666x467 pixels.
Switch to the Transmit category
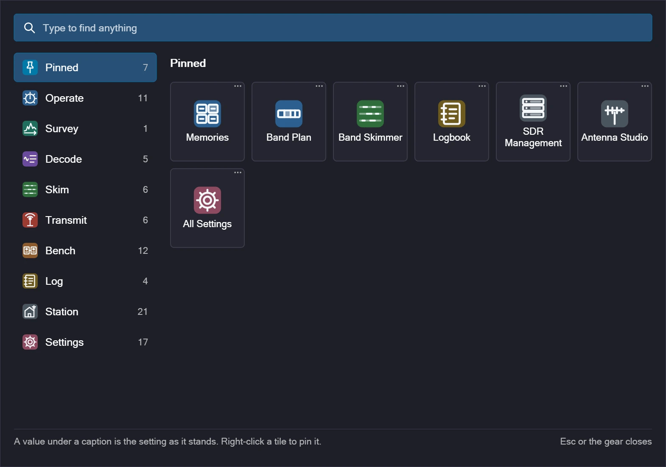pos(85,220)
